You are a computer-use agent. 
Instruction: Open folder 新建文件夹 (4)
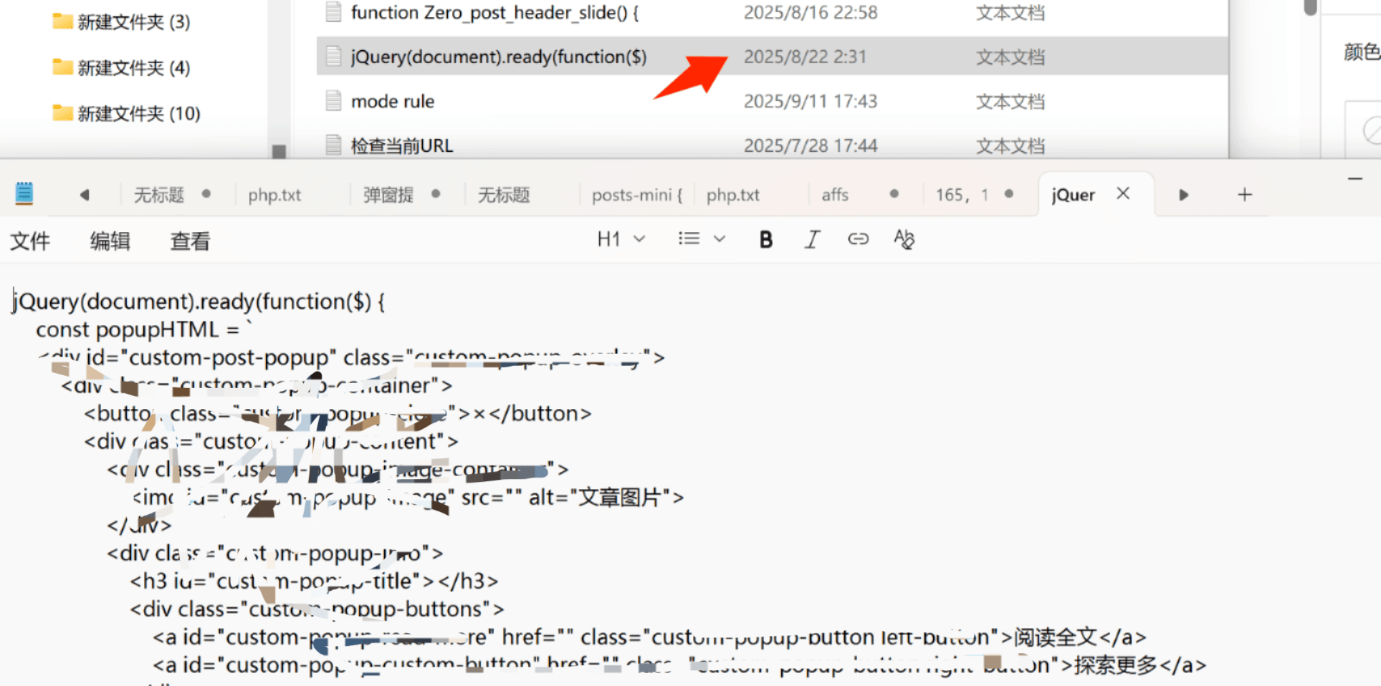133,68
